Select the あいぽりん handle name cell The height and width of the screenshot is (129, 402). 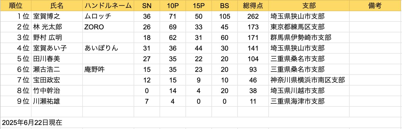click(108, 48)
